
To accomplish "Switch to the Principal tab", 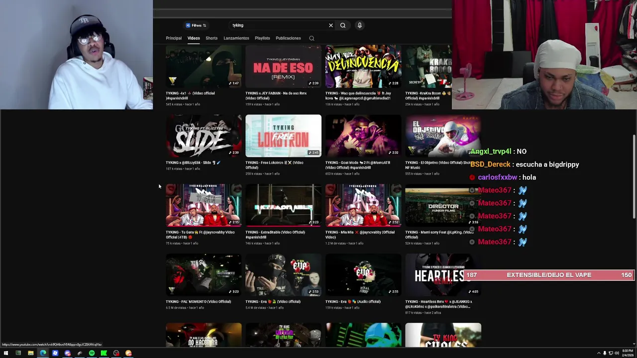I will pyautogui.click(x=174, y=38).
